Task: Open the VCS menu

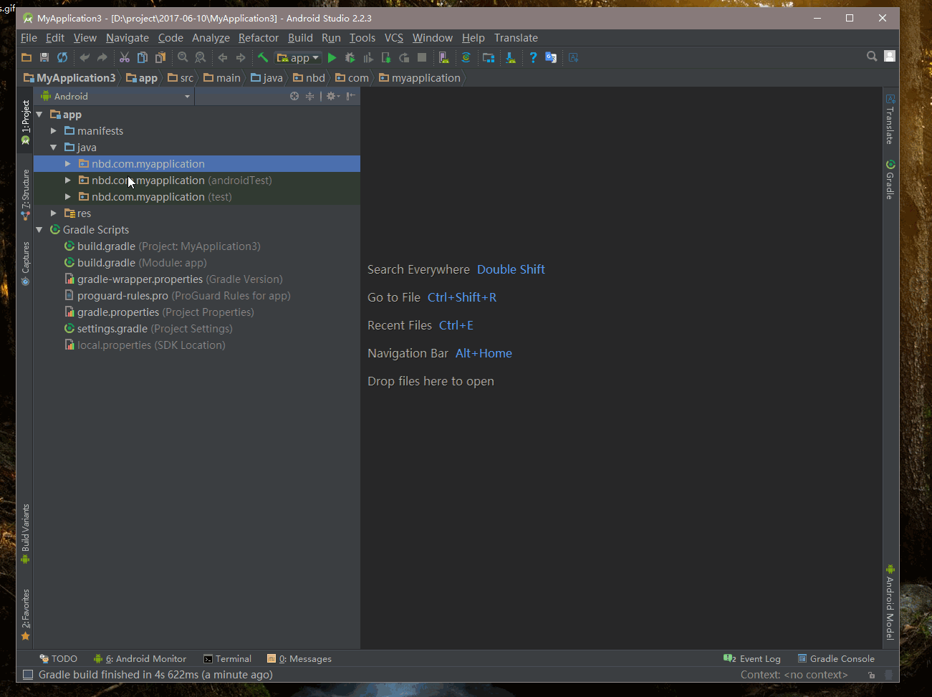Action: pyautogui.click(x=394, y=38)
